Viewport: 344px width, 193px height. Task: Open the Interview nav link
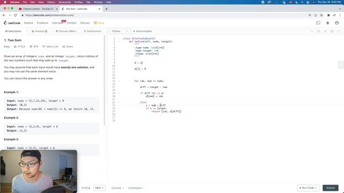[58, 23]
